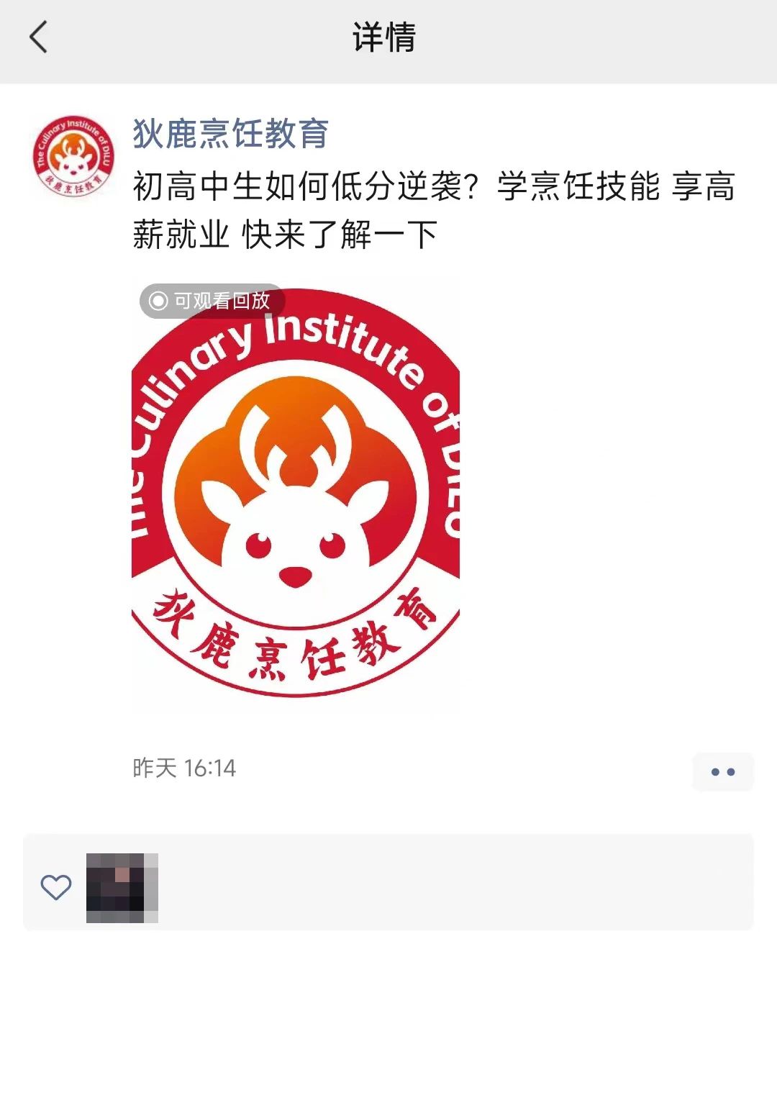Click the likes bar empty area
This screenshot has width=777, height=1103.
[x=453, y=882]
